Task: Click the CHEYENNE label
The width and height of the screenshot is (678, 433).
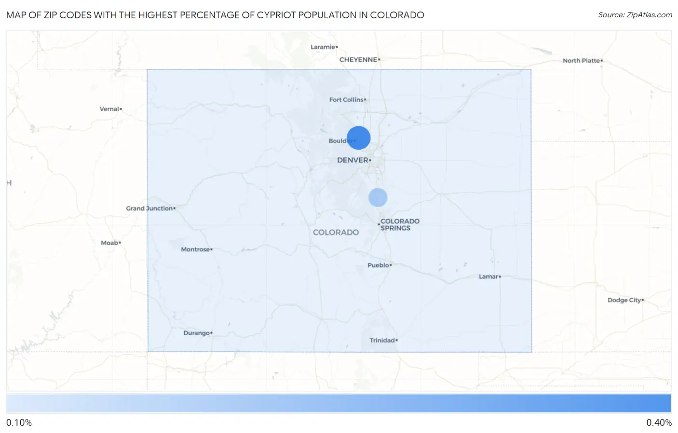Action: pos(358,60)
